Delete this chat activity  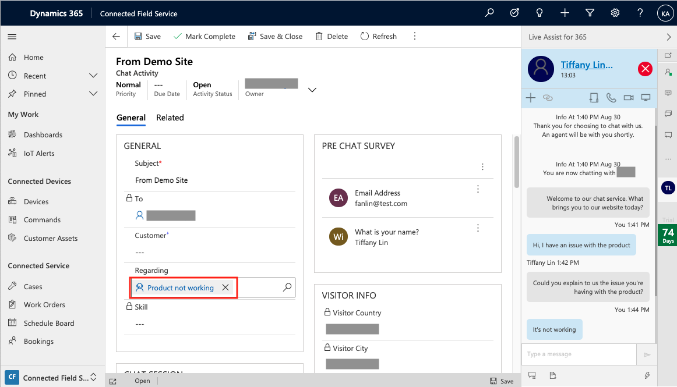point(332,36)
